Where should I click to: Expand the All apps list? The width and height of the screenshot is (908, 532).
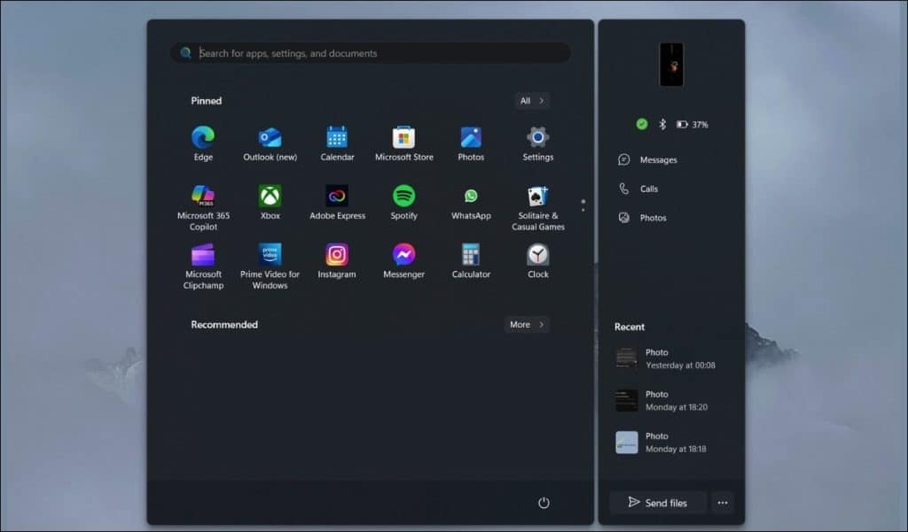(530, 101)
